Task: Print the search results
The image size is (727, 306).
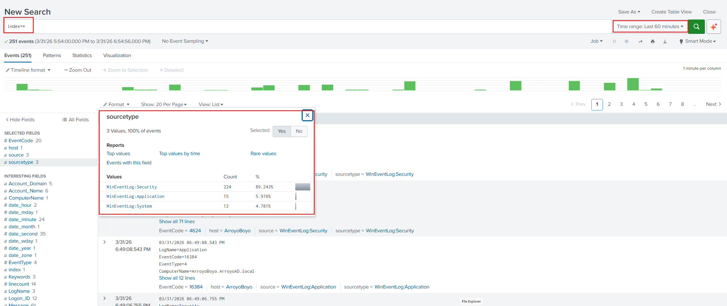Action: [x=653, y=41]
